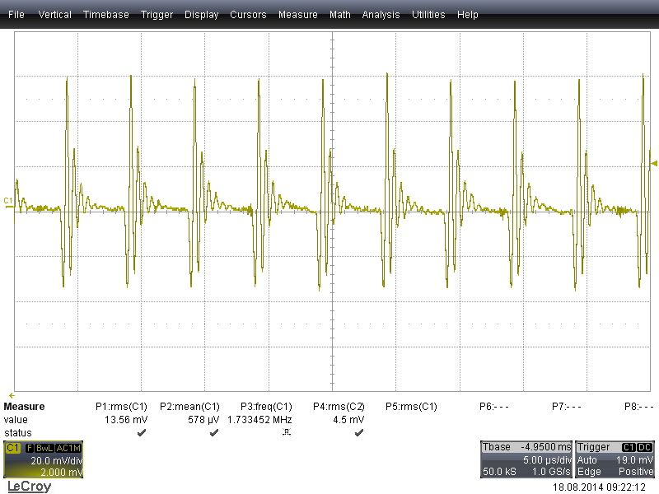Click the status row label

coord(17,433)
